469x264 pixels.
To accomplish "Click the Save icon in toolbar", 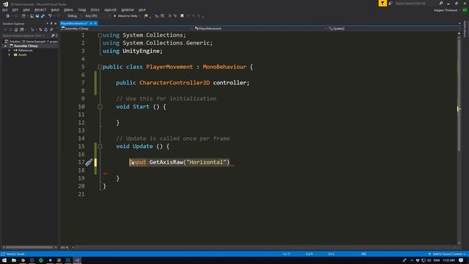I will pyautogui.click(x=37, y=16).
